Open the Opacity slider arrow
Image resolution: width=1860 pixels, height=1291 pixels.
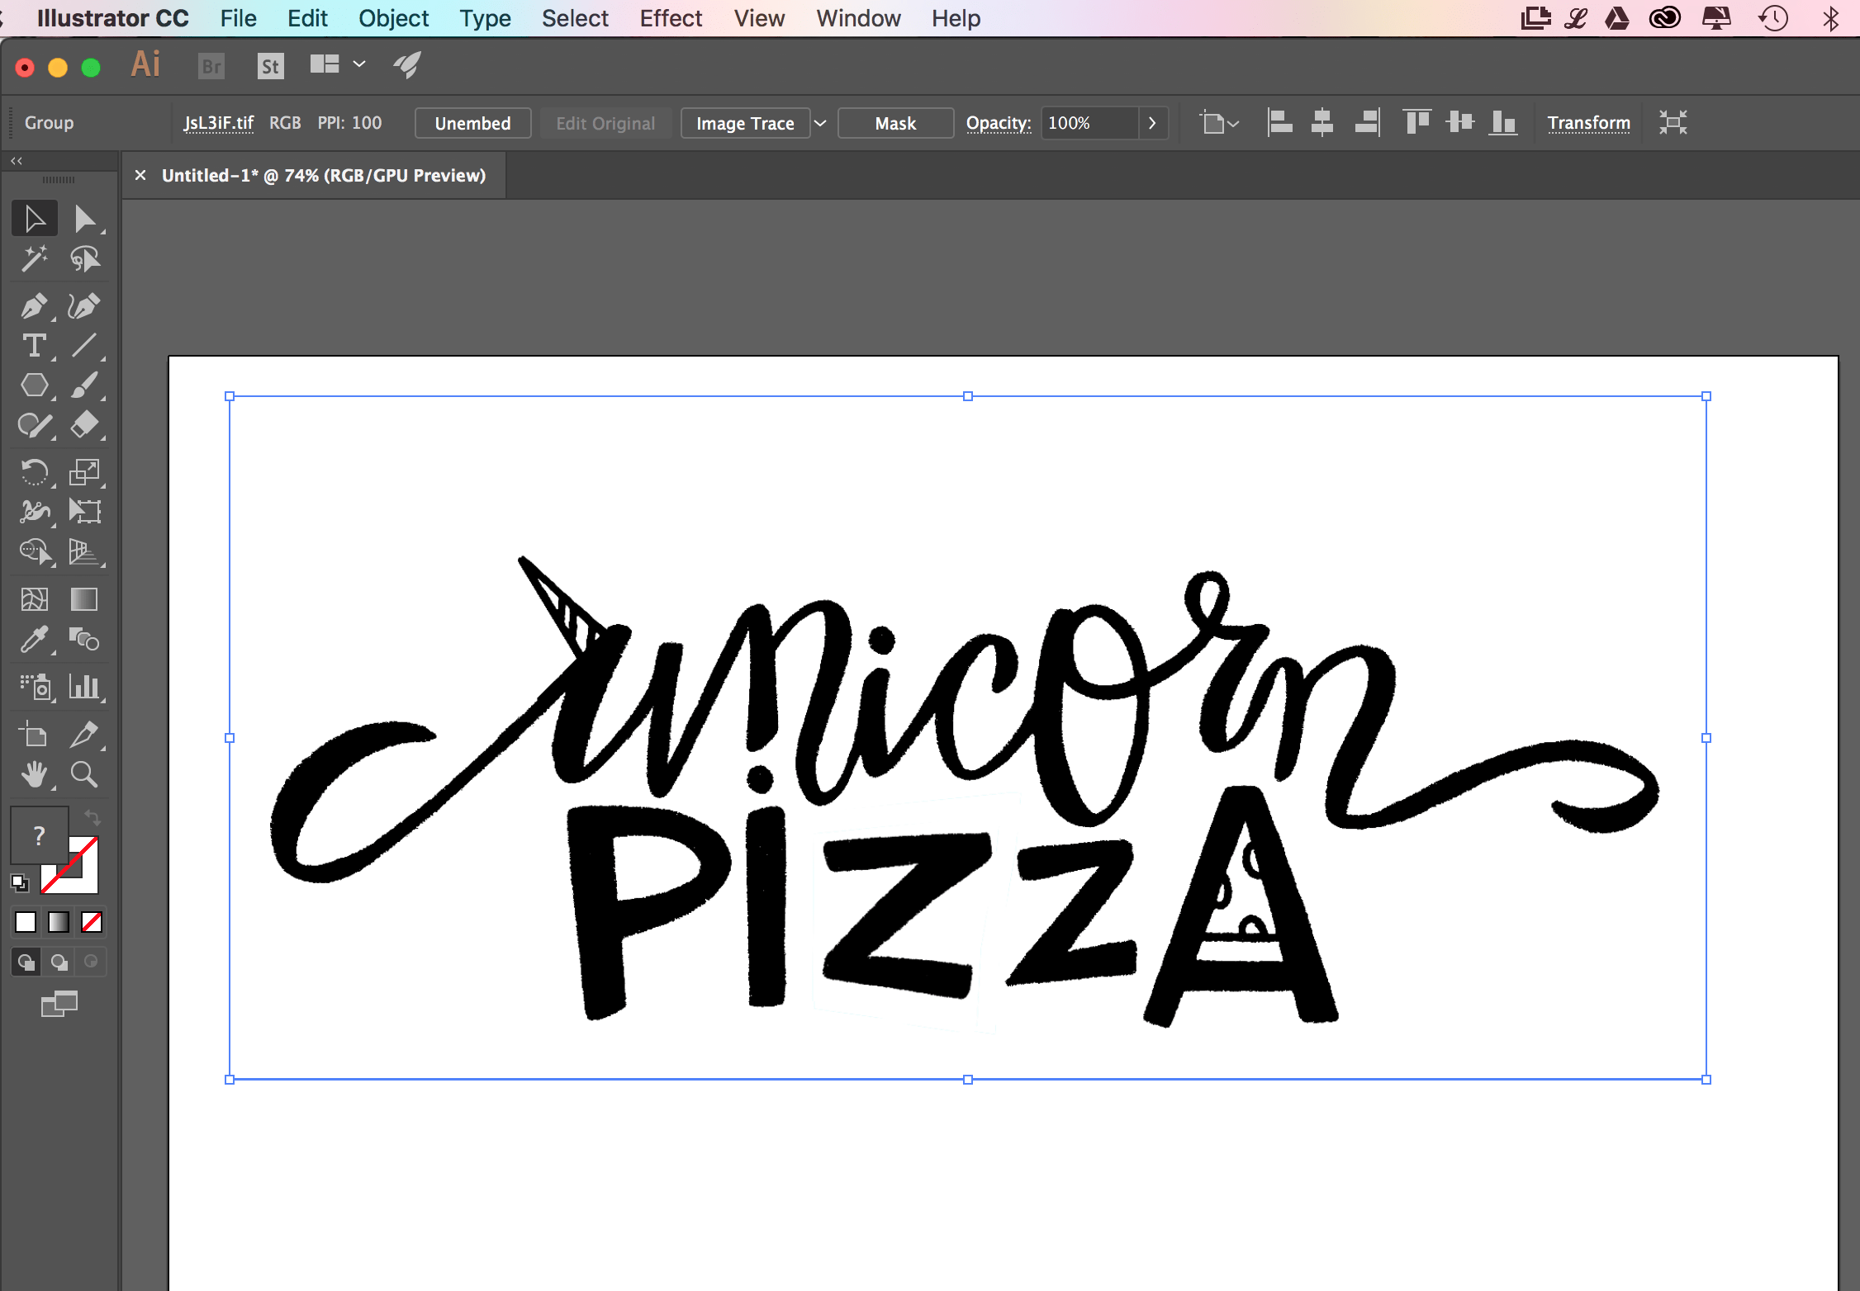click(1152, 123)
